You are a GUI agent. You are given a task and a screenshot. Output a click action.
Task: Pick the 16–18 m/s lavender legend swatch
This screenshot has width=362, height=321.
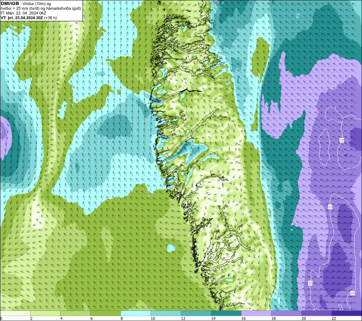click(256, 313)
